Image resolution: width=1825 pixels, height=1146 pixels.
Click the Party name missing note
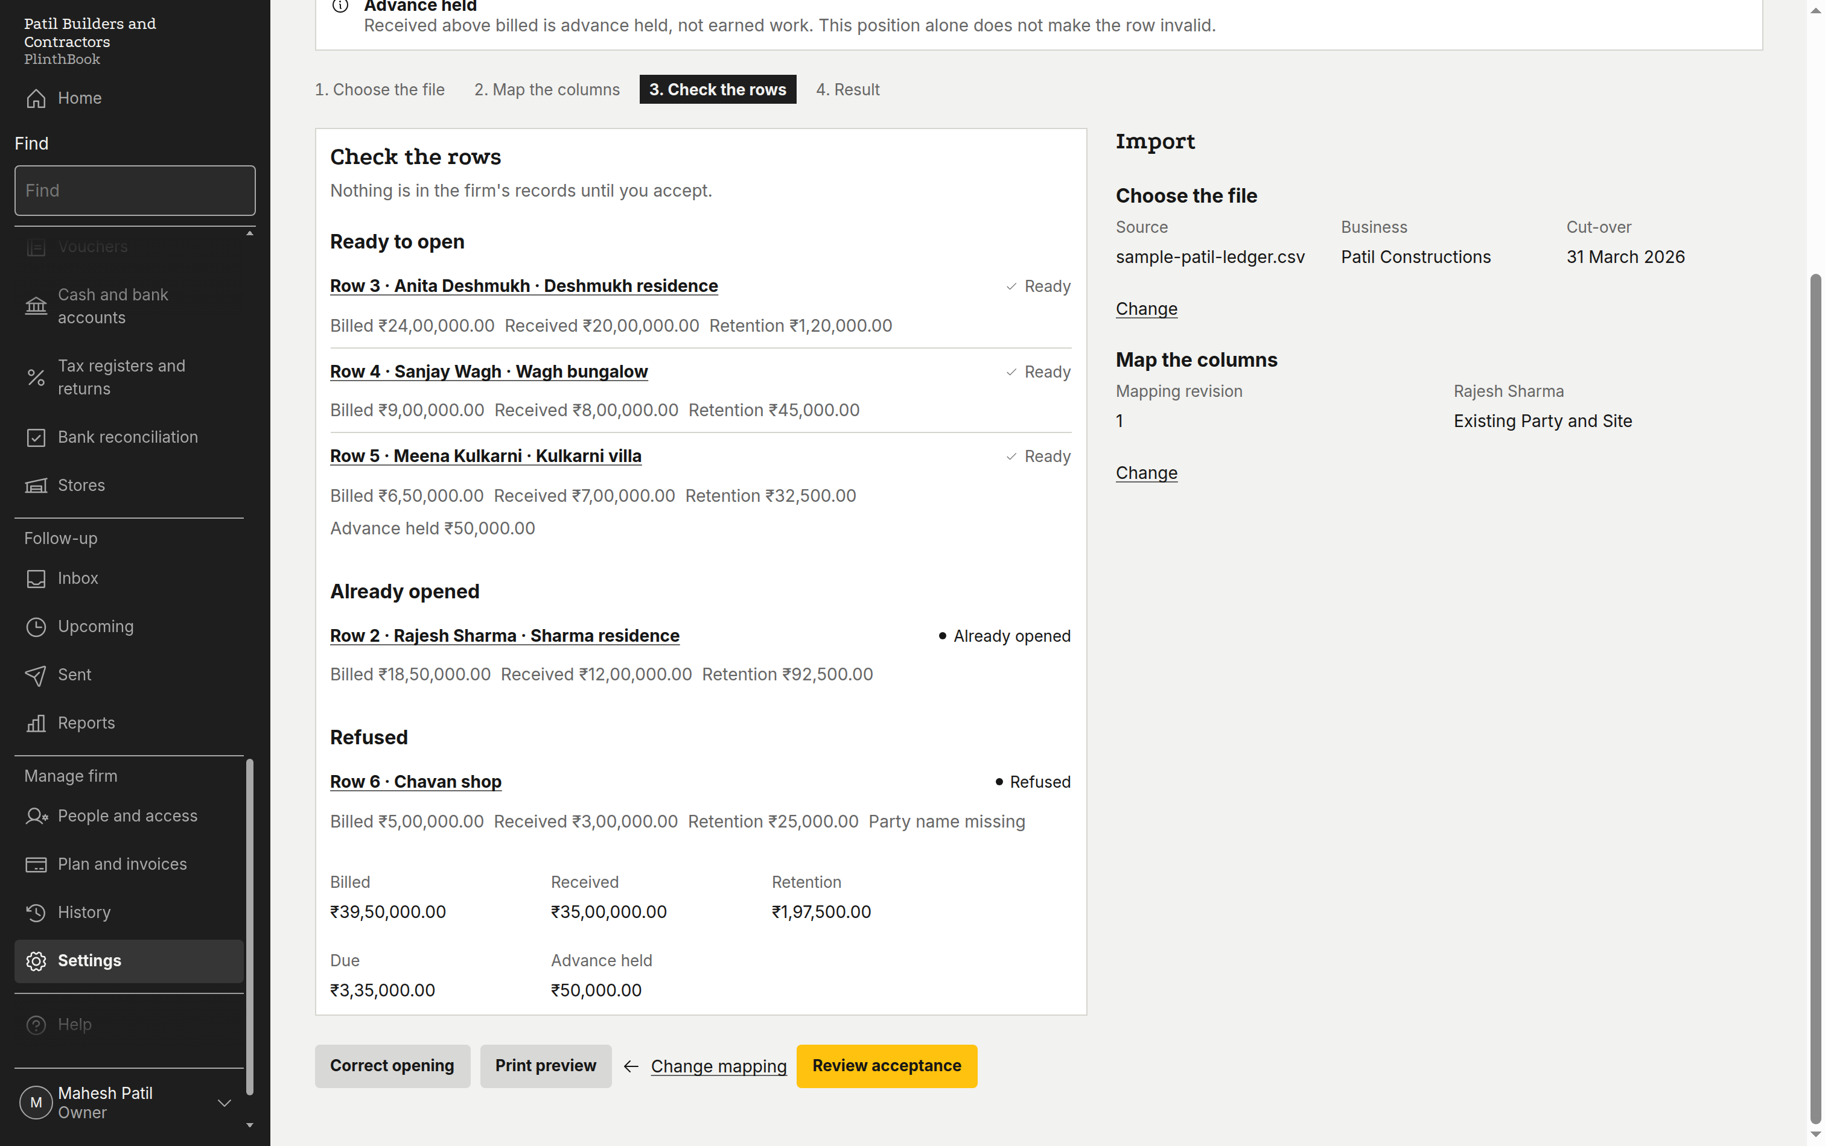pyautogui.click(x=947, y=822)
